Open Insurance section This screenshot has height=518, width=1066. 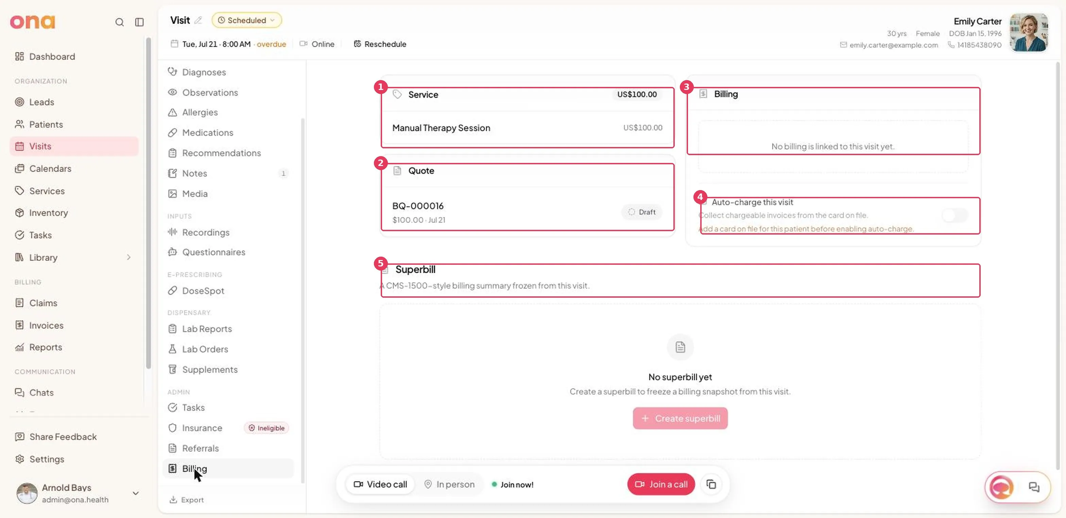tap(202, 428)
